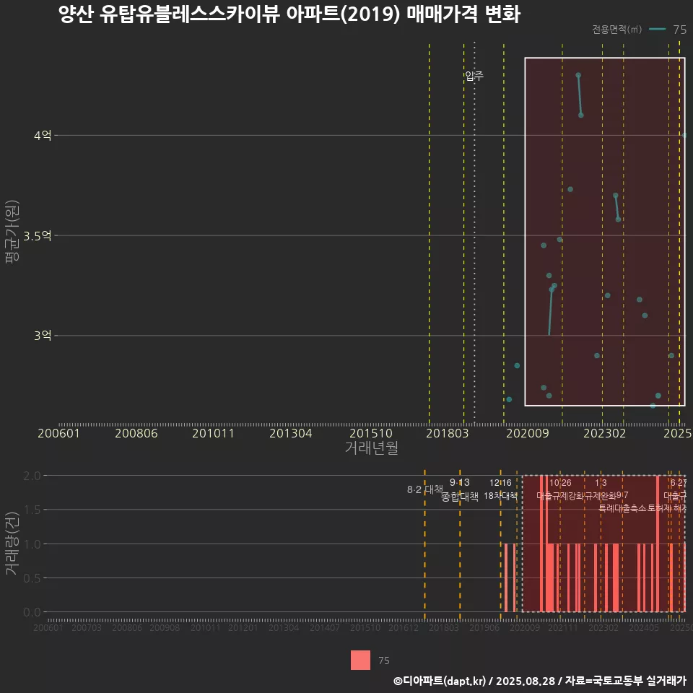
Task: Select the '입주' move-in marker label
Action: pos(474,76)
